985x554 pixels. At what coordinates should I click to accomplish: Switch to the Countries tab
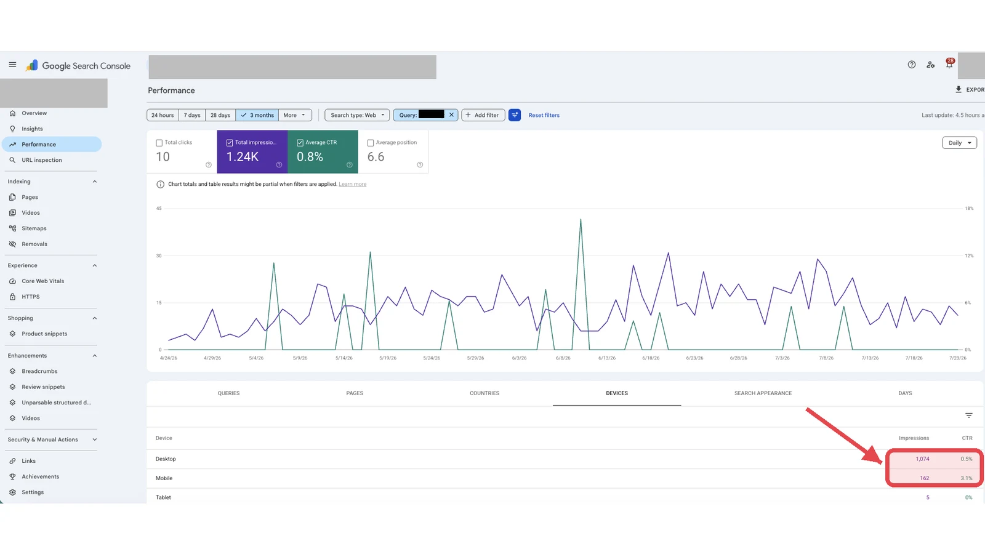click(x=484, y=393)
